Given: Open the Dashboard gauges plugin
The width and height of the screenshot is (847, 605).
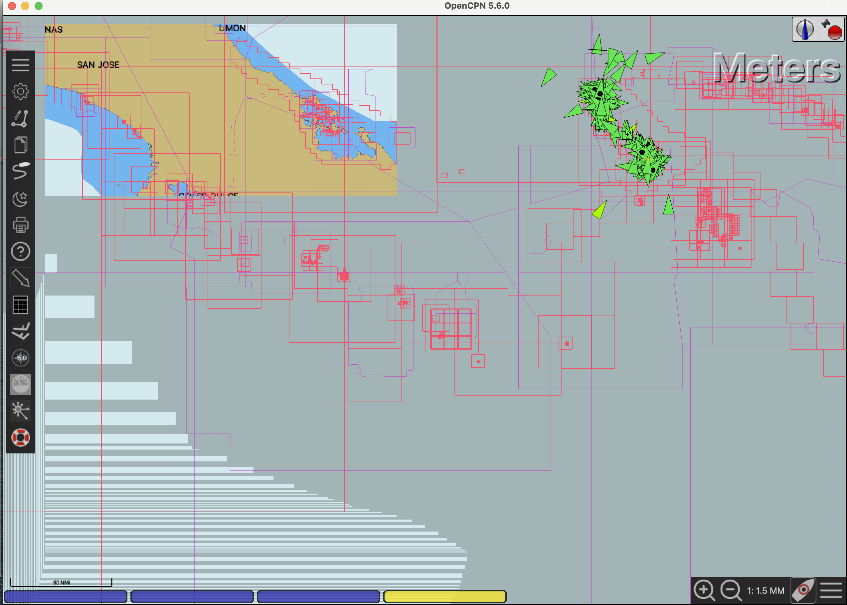Looking at the screenshot, I should pyautogui.click(x=21, y=384).
